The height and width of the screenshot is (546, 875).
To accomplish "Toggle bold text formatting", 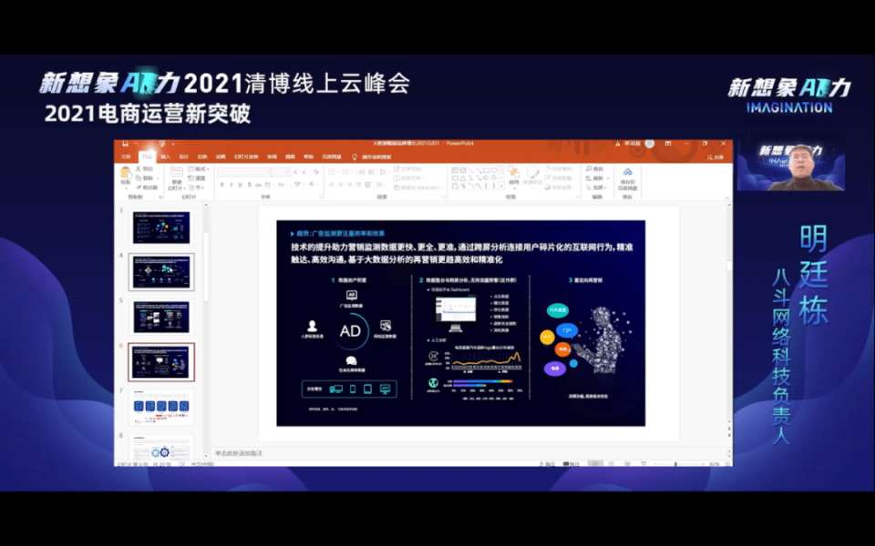I will tap(221, 185).
